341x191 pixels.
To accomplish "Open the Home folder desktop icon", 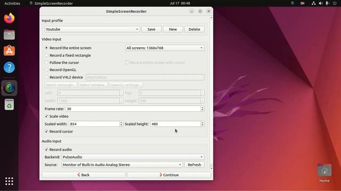I will [324, 173].
